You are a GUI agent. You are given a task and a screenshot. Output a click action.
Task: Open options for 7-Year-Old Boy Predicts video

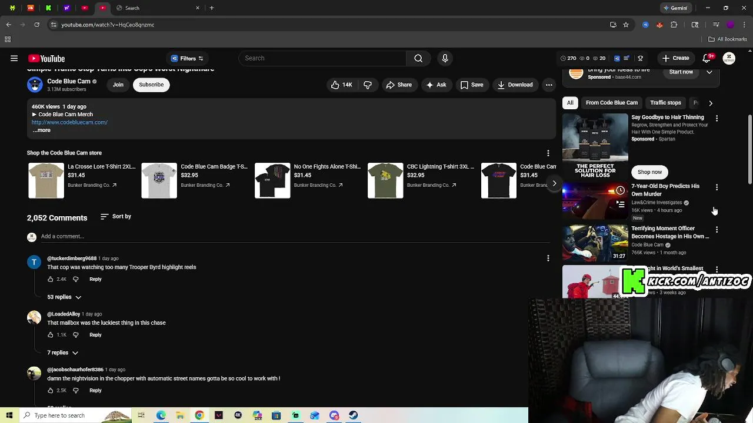pyautogui.click(x=717, y=187)
